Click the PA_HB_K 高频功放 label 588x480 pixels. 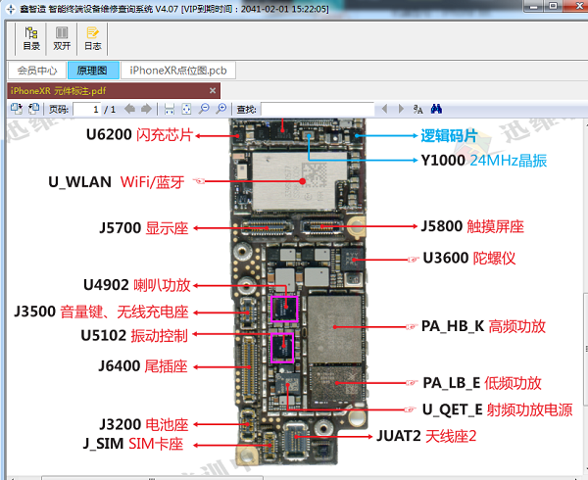click(483, 326)
